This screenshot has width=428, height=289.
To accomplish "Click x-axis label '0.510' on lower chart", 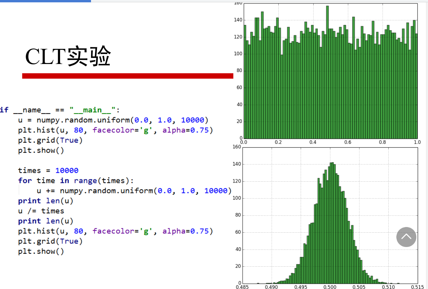I will [388, 287].
